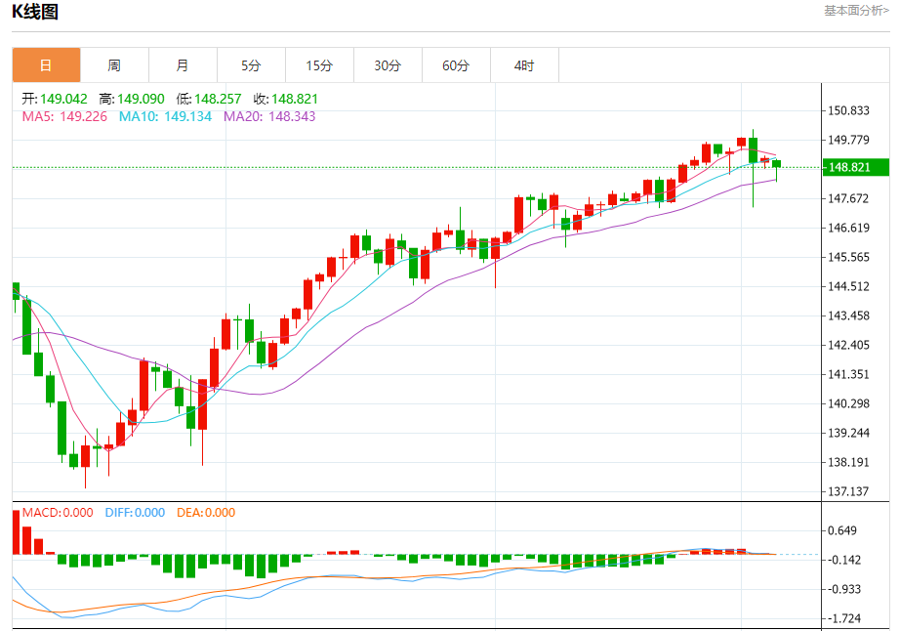Click the 收:148.821 closing price value
The height and width of the screenshot is (631, 900).
click(285, 99)
